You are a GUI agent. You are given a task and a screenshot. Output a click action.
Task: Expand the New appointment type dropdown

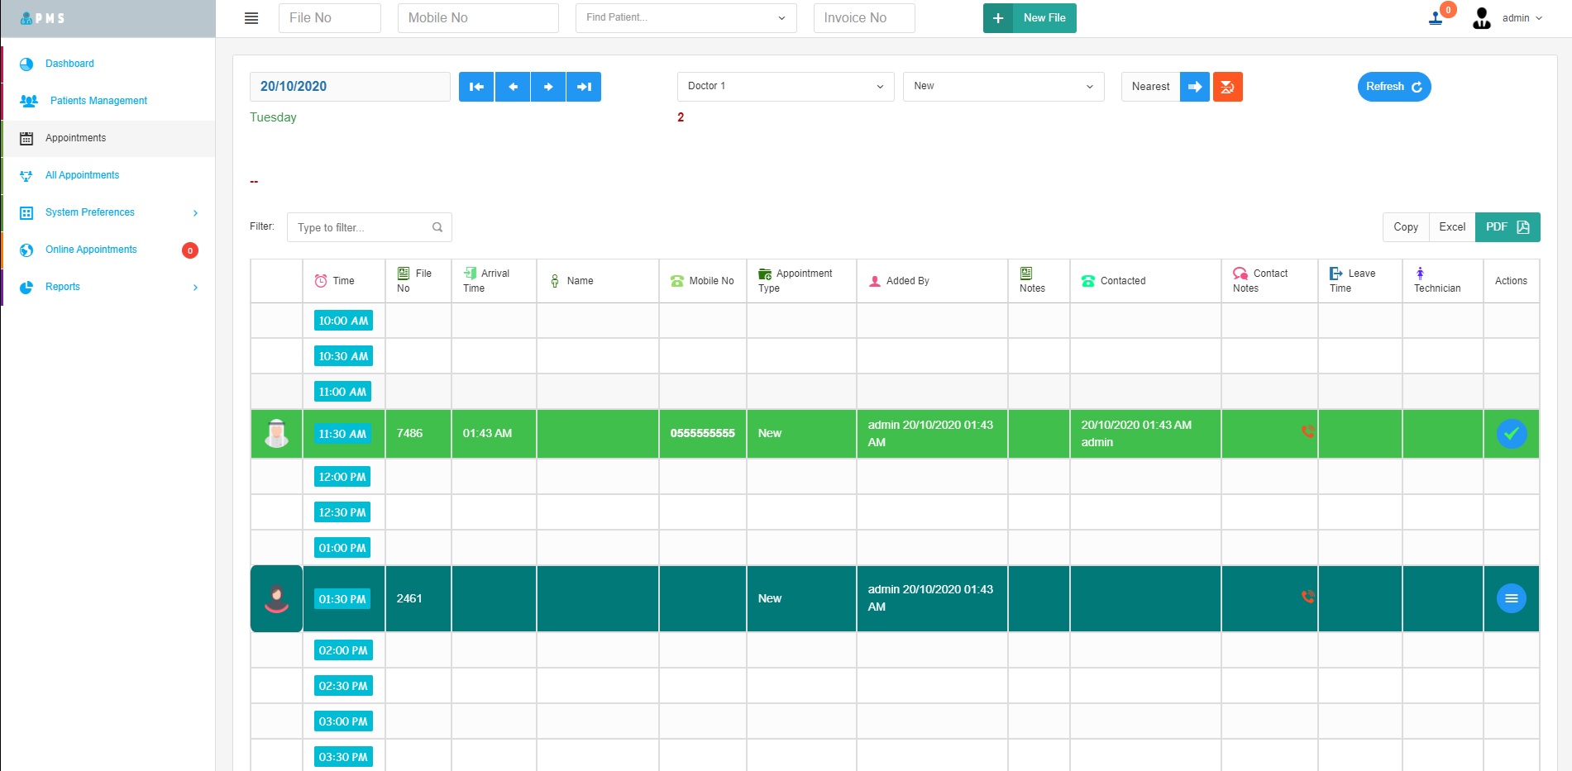pyautogui.click(x=1003, y=87)
